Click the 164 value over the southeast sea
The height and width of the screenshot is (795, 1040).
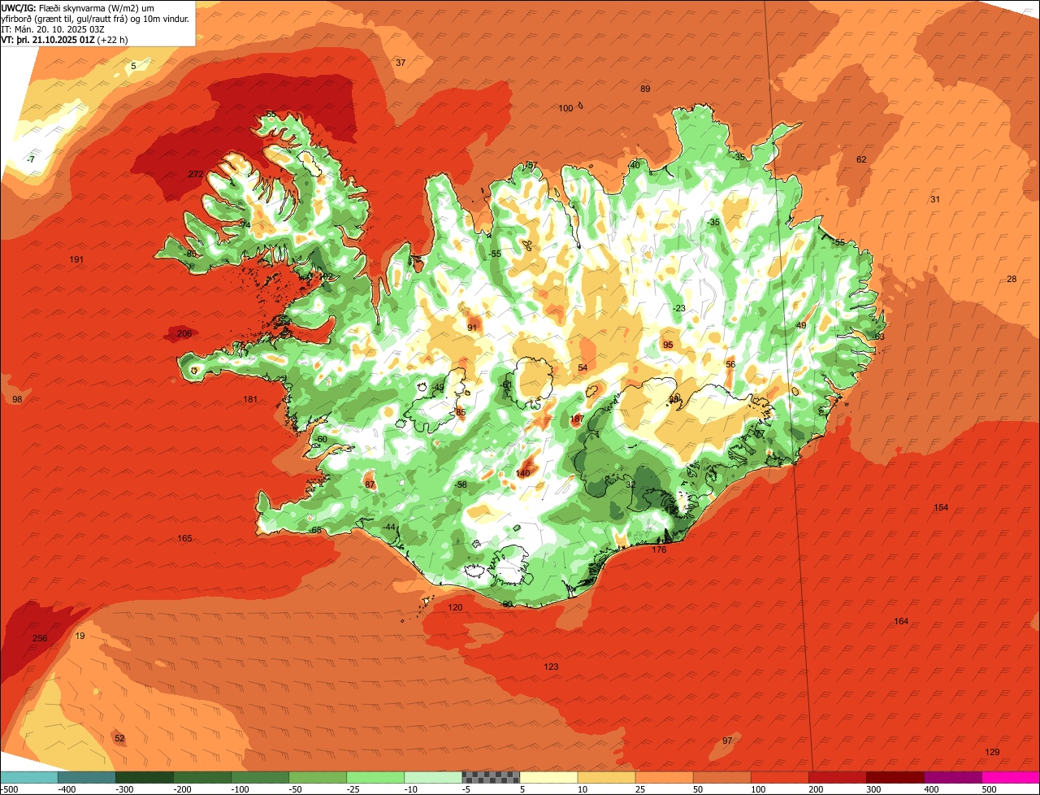(901, 621)
